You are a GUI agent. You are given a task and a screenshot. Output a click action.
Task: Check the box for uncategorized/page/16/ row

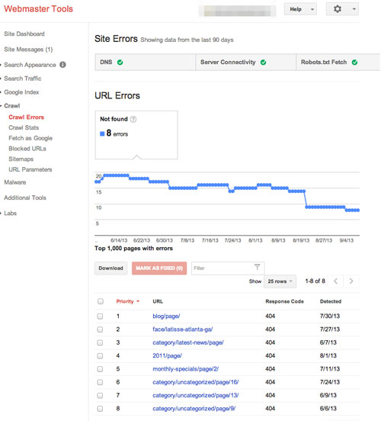[x=100, y=382]
